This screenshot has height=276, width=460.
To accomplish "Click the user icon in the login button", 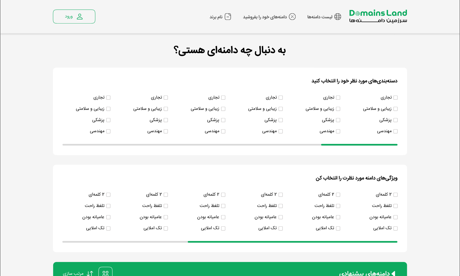I will pyautogui.click(x=80, y=17).
